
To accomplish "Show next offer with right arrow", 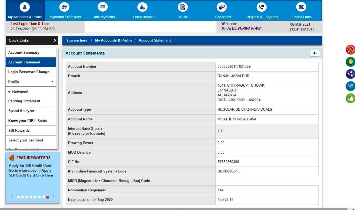I will 54,195.
